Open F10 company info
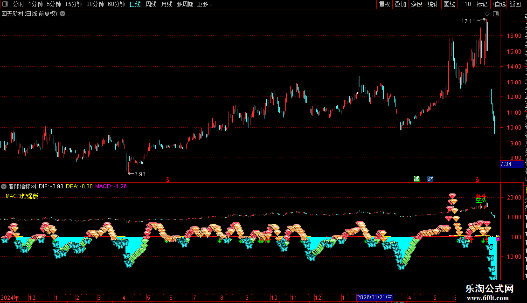The image size is (527, 303). click(x=466, y=4)
